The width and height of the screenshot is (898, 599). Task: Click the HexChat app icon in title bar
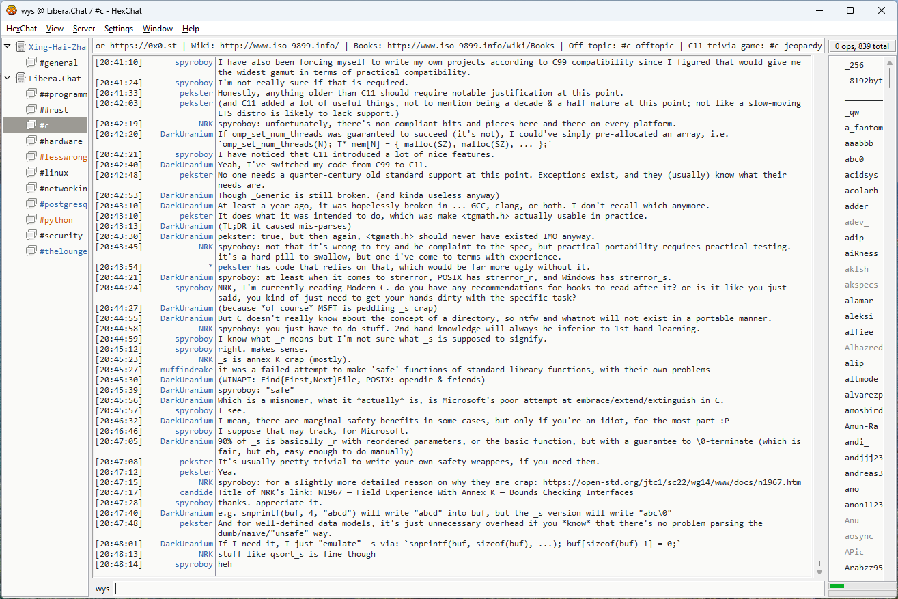[11, 11]
